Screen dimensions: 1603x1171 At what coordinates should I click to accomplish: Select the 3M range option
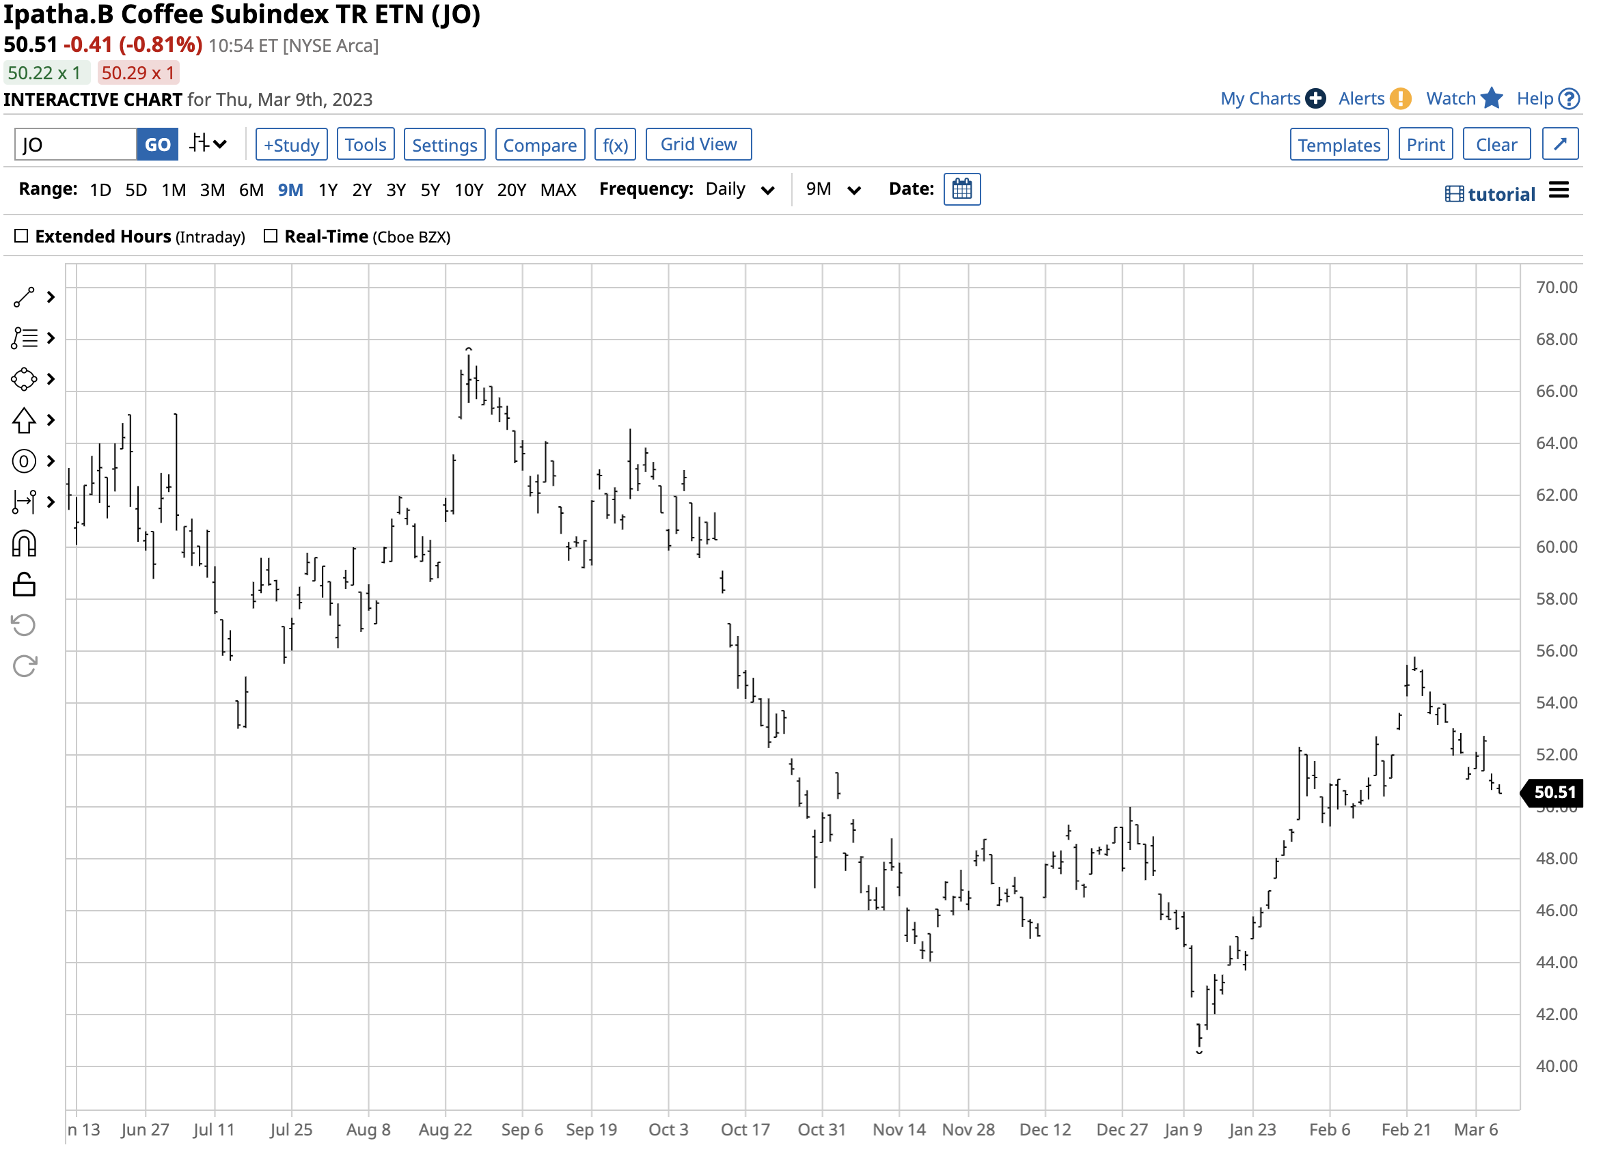(x=212, y=191)
